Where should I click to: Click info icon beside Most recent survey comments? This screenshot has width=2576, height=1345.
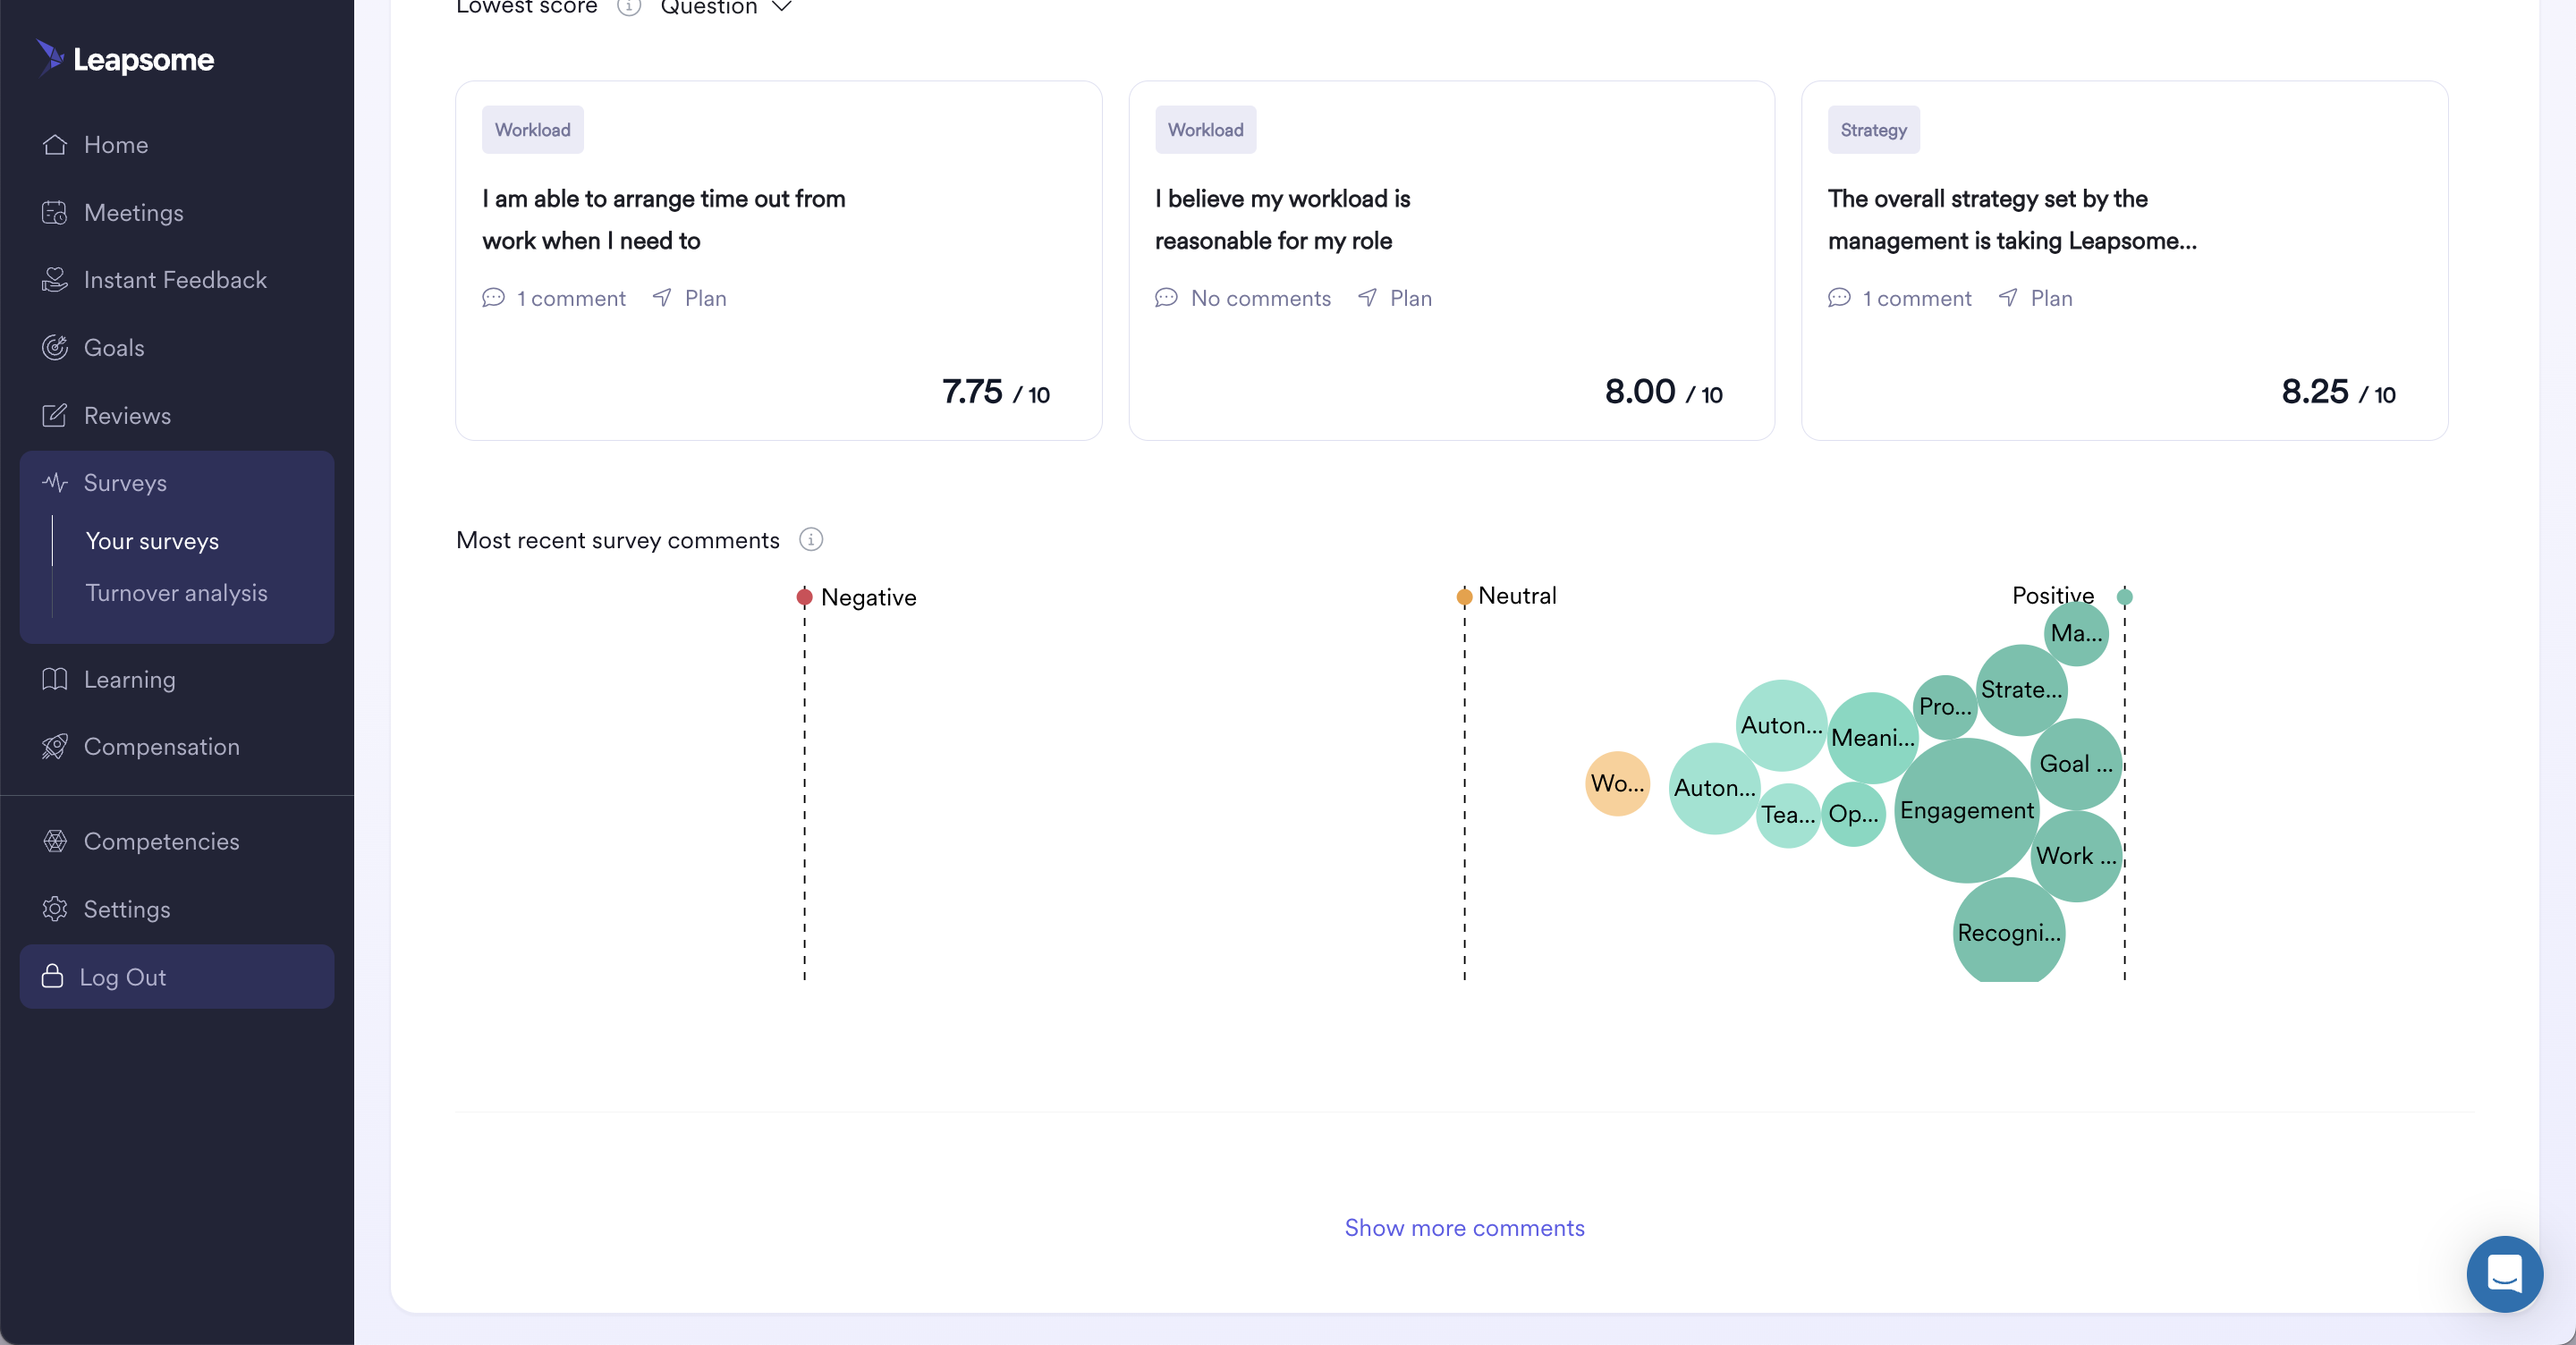pyautogui.click(x=811, y=540)
